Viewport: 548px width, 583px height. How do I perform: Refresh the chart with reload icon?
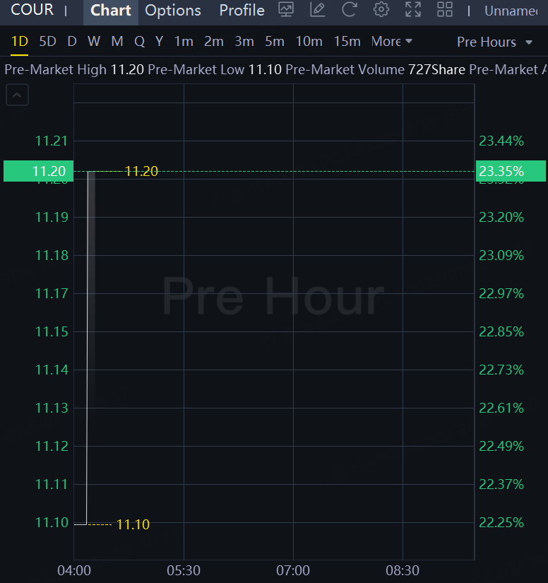tap(350, 10)
